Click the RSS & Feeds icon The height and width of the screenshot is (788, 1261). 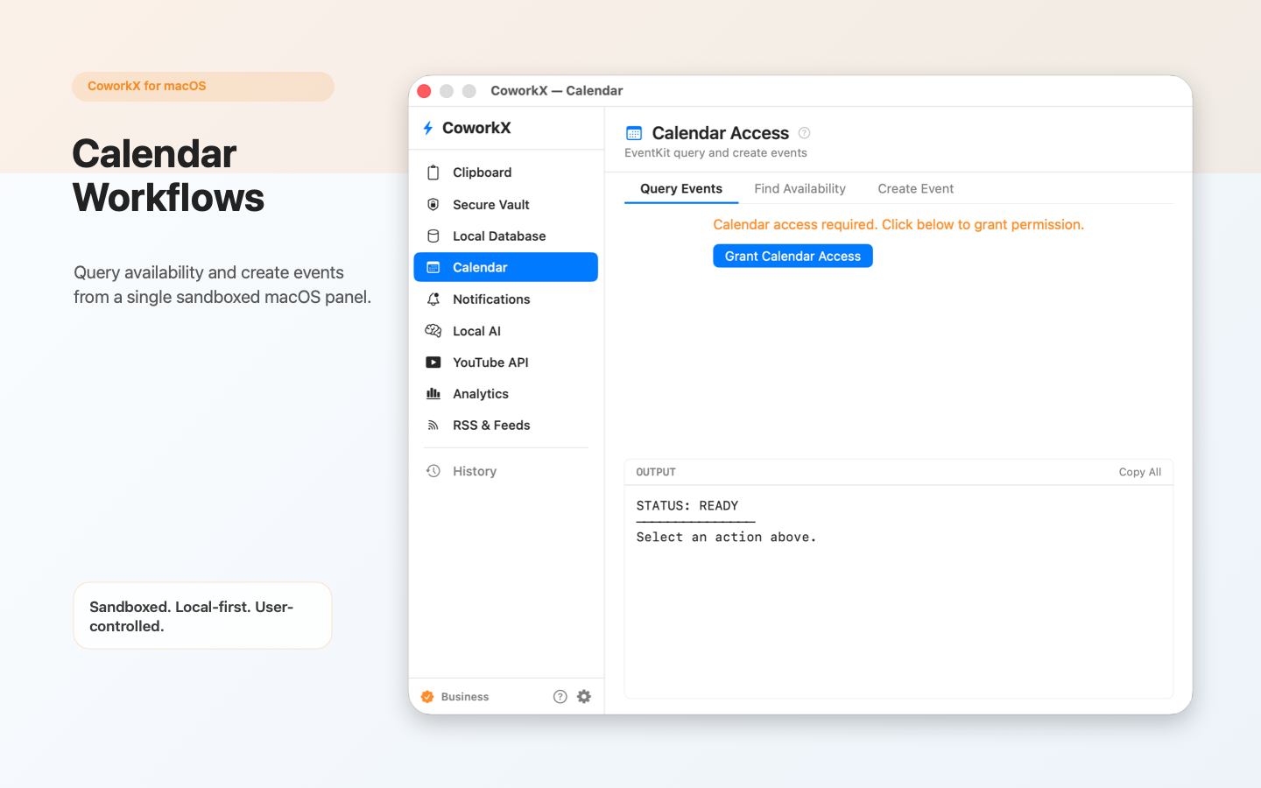(433, 426)
